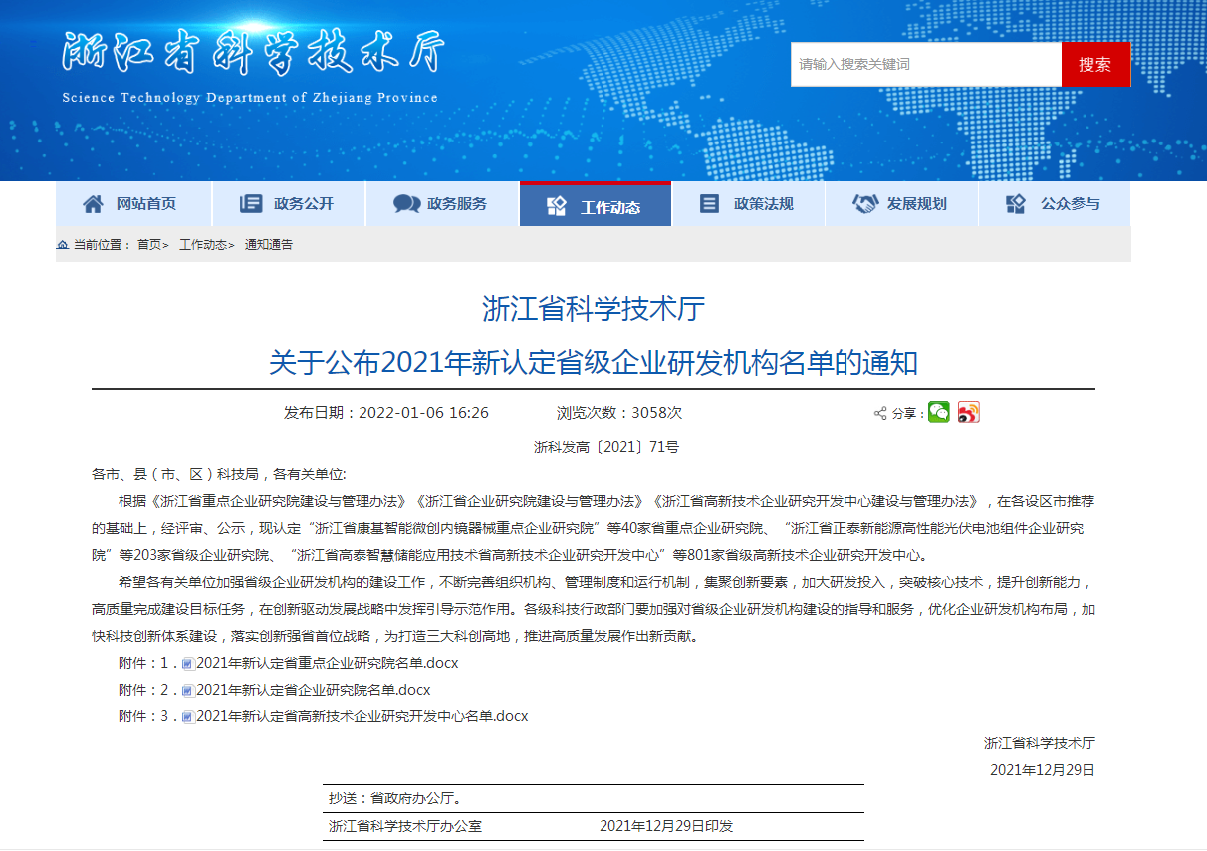Focus the 请输入搜索关键词 search field

pos(926,64)
